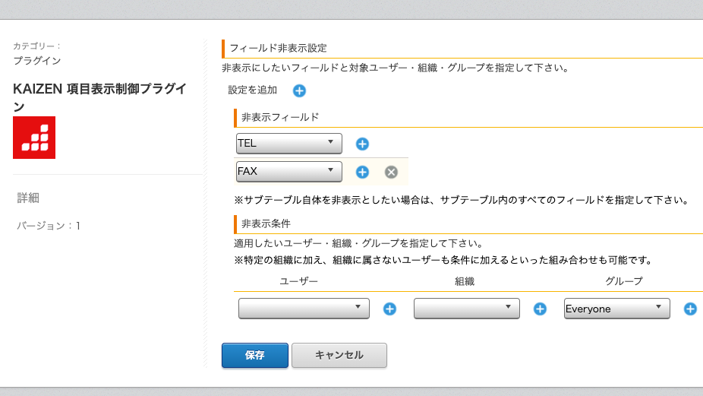Expand the empty 組織 dropdown

click(467, 309)
